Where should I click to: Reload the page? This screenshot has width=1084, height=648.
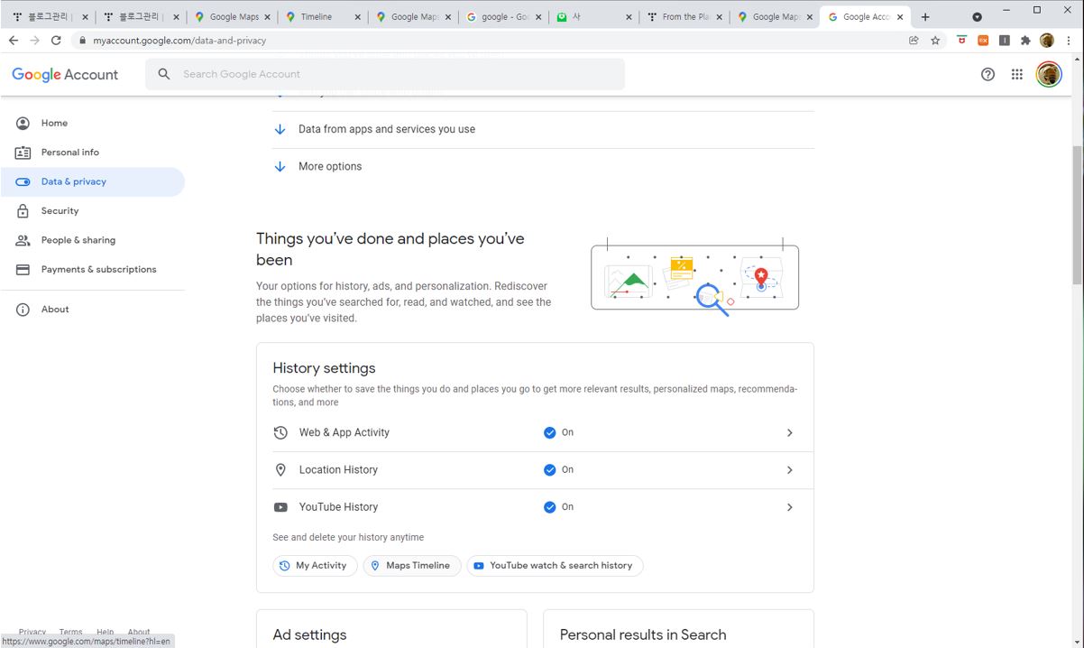(x=56, y=41)
